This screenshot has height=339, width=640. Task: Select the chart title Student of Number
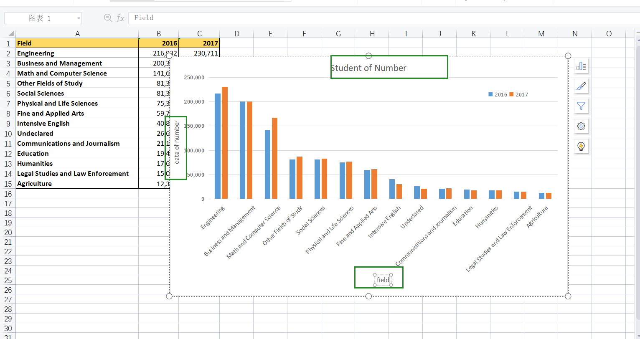pyautogui.click(x=368, y=68)
